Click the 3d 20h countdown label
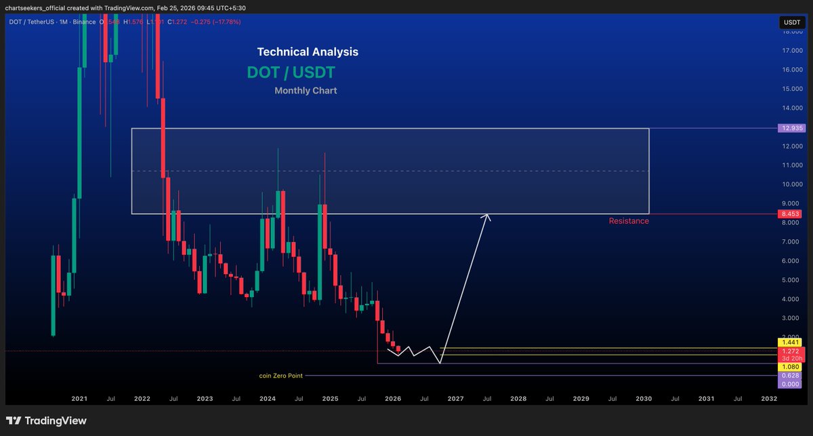This screenshot has width=813, height=436. point(791,359)
